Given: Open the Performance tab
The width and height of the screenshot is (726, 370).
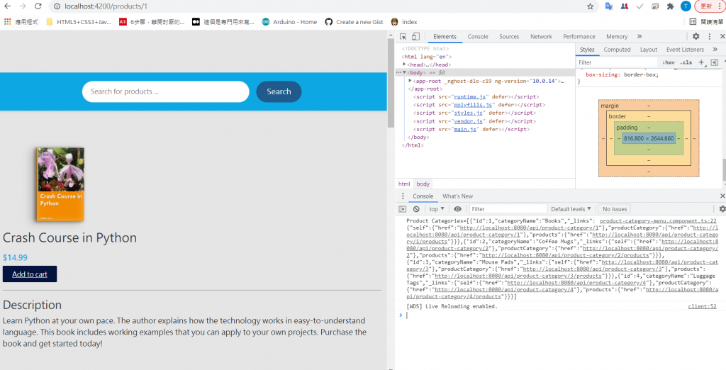Looking at the screenshot, I should pyautogui.click(x=579, y=37).
